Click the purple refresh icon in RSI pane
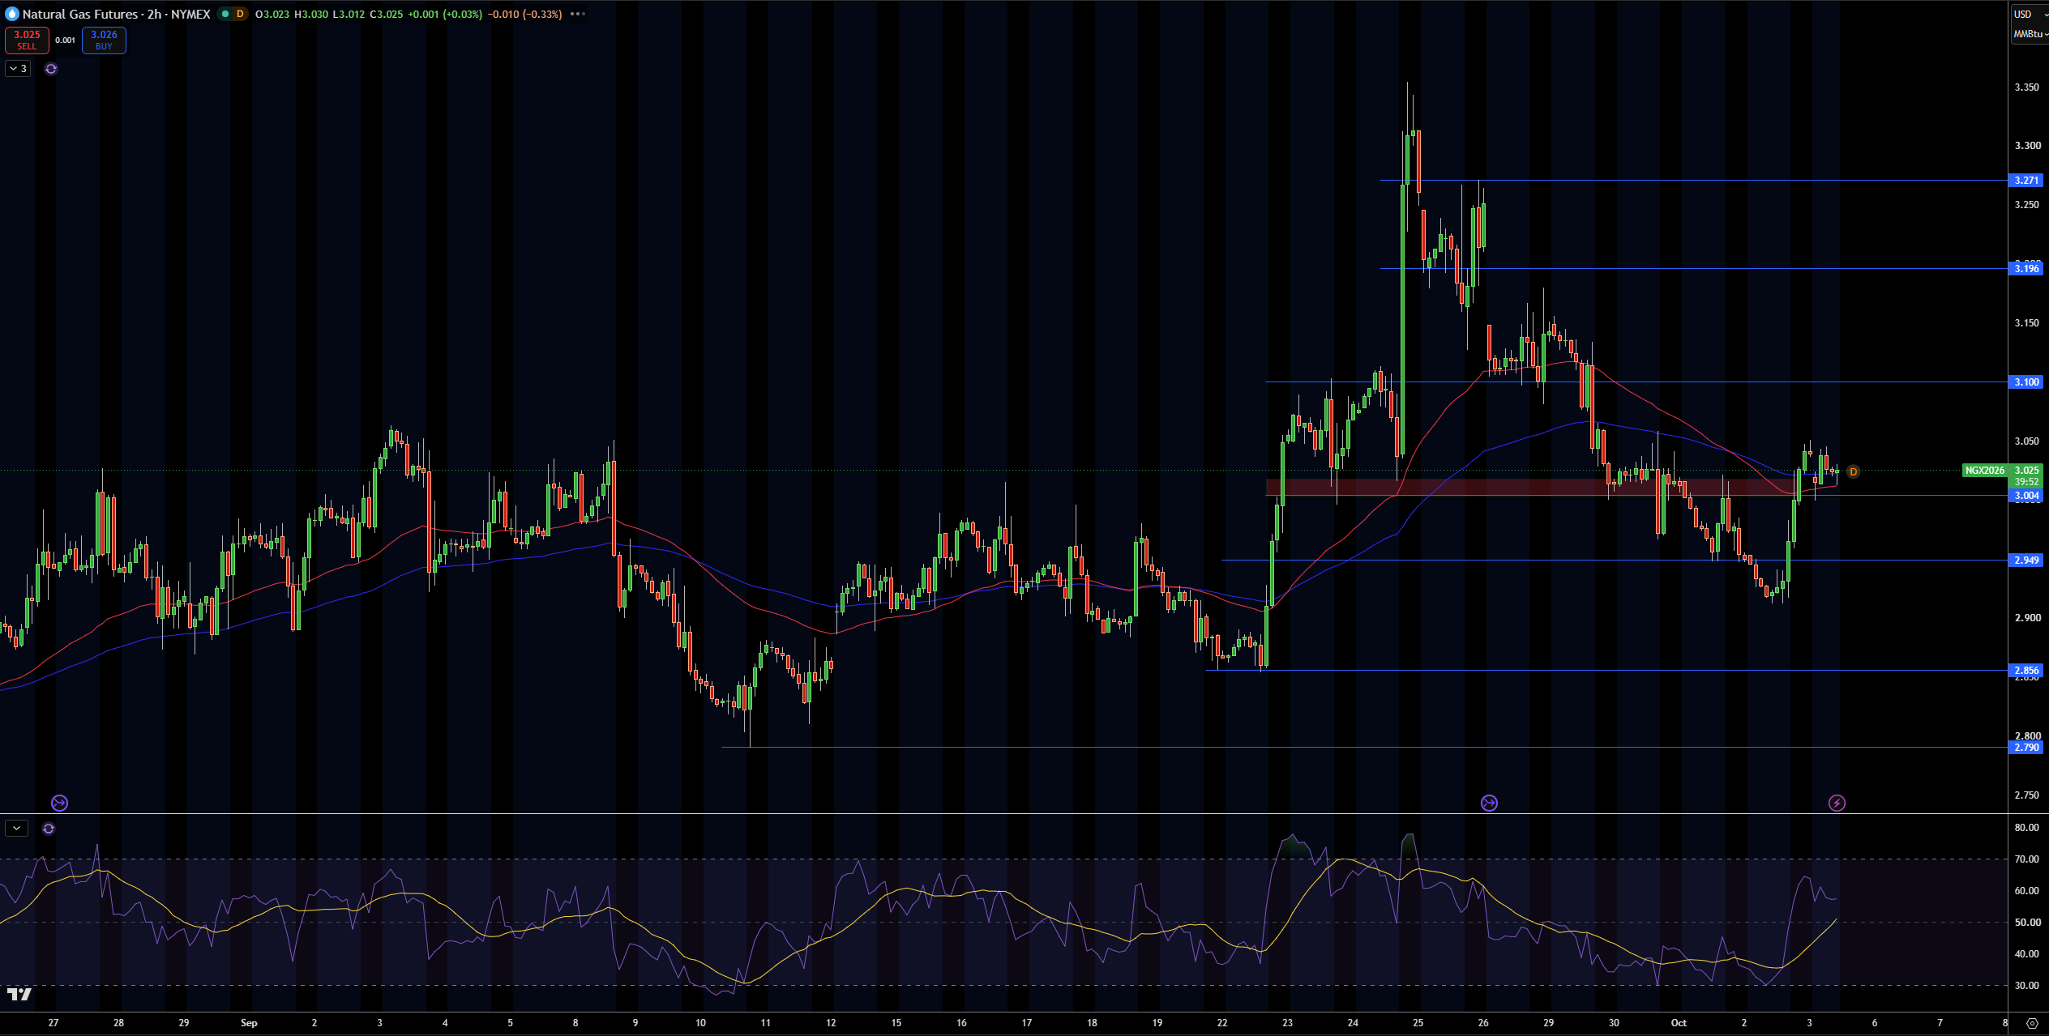The image size is (2049, 1036). 49,829
